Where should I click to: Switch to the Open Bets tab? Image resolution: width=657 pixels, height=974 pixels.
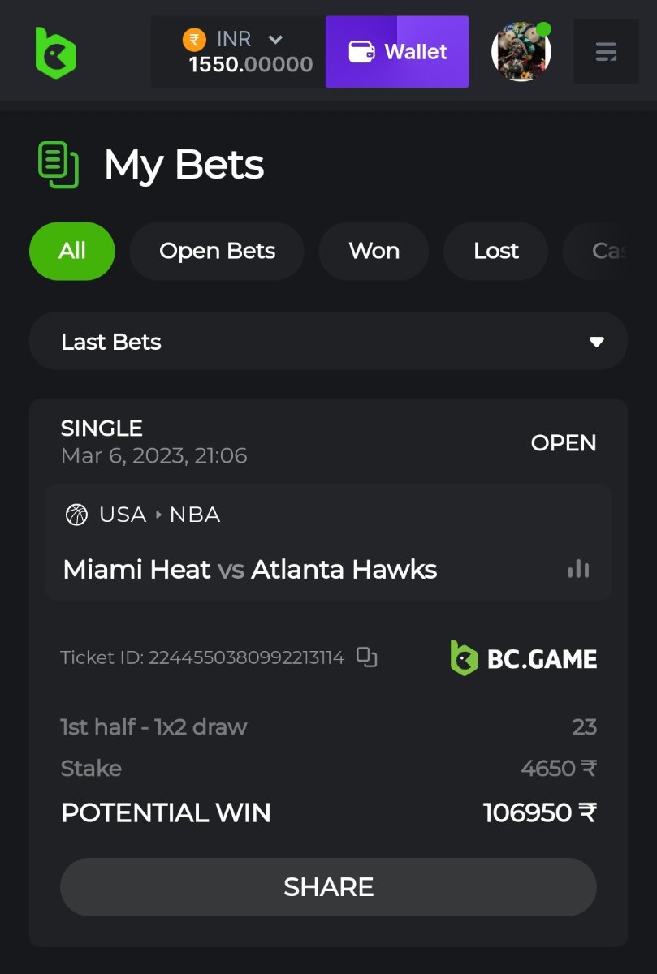[x=217, y=252]
